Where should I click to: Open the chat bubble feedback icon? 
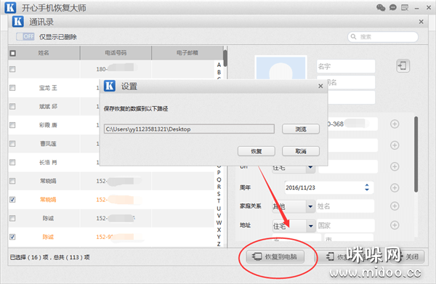click(x=392, y=7)
